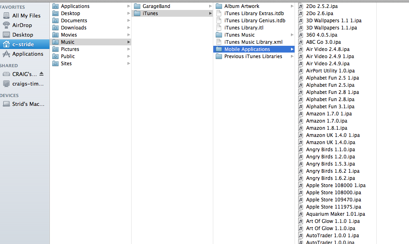Click the Downloads folder icon

pos(55,27)
